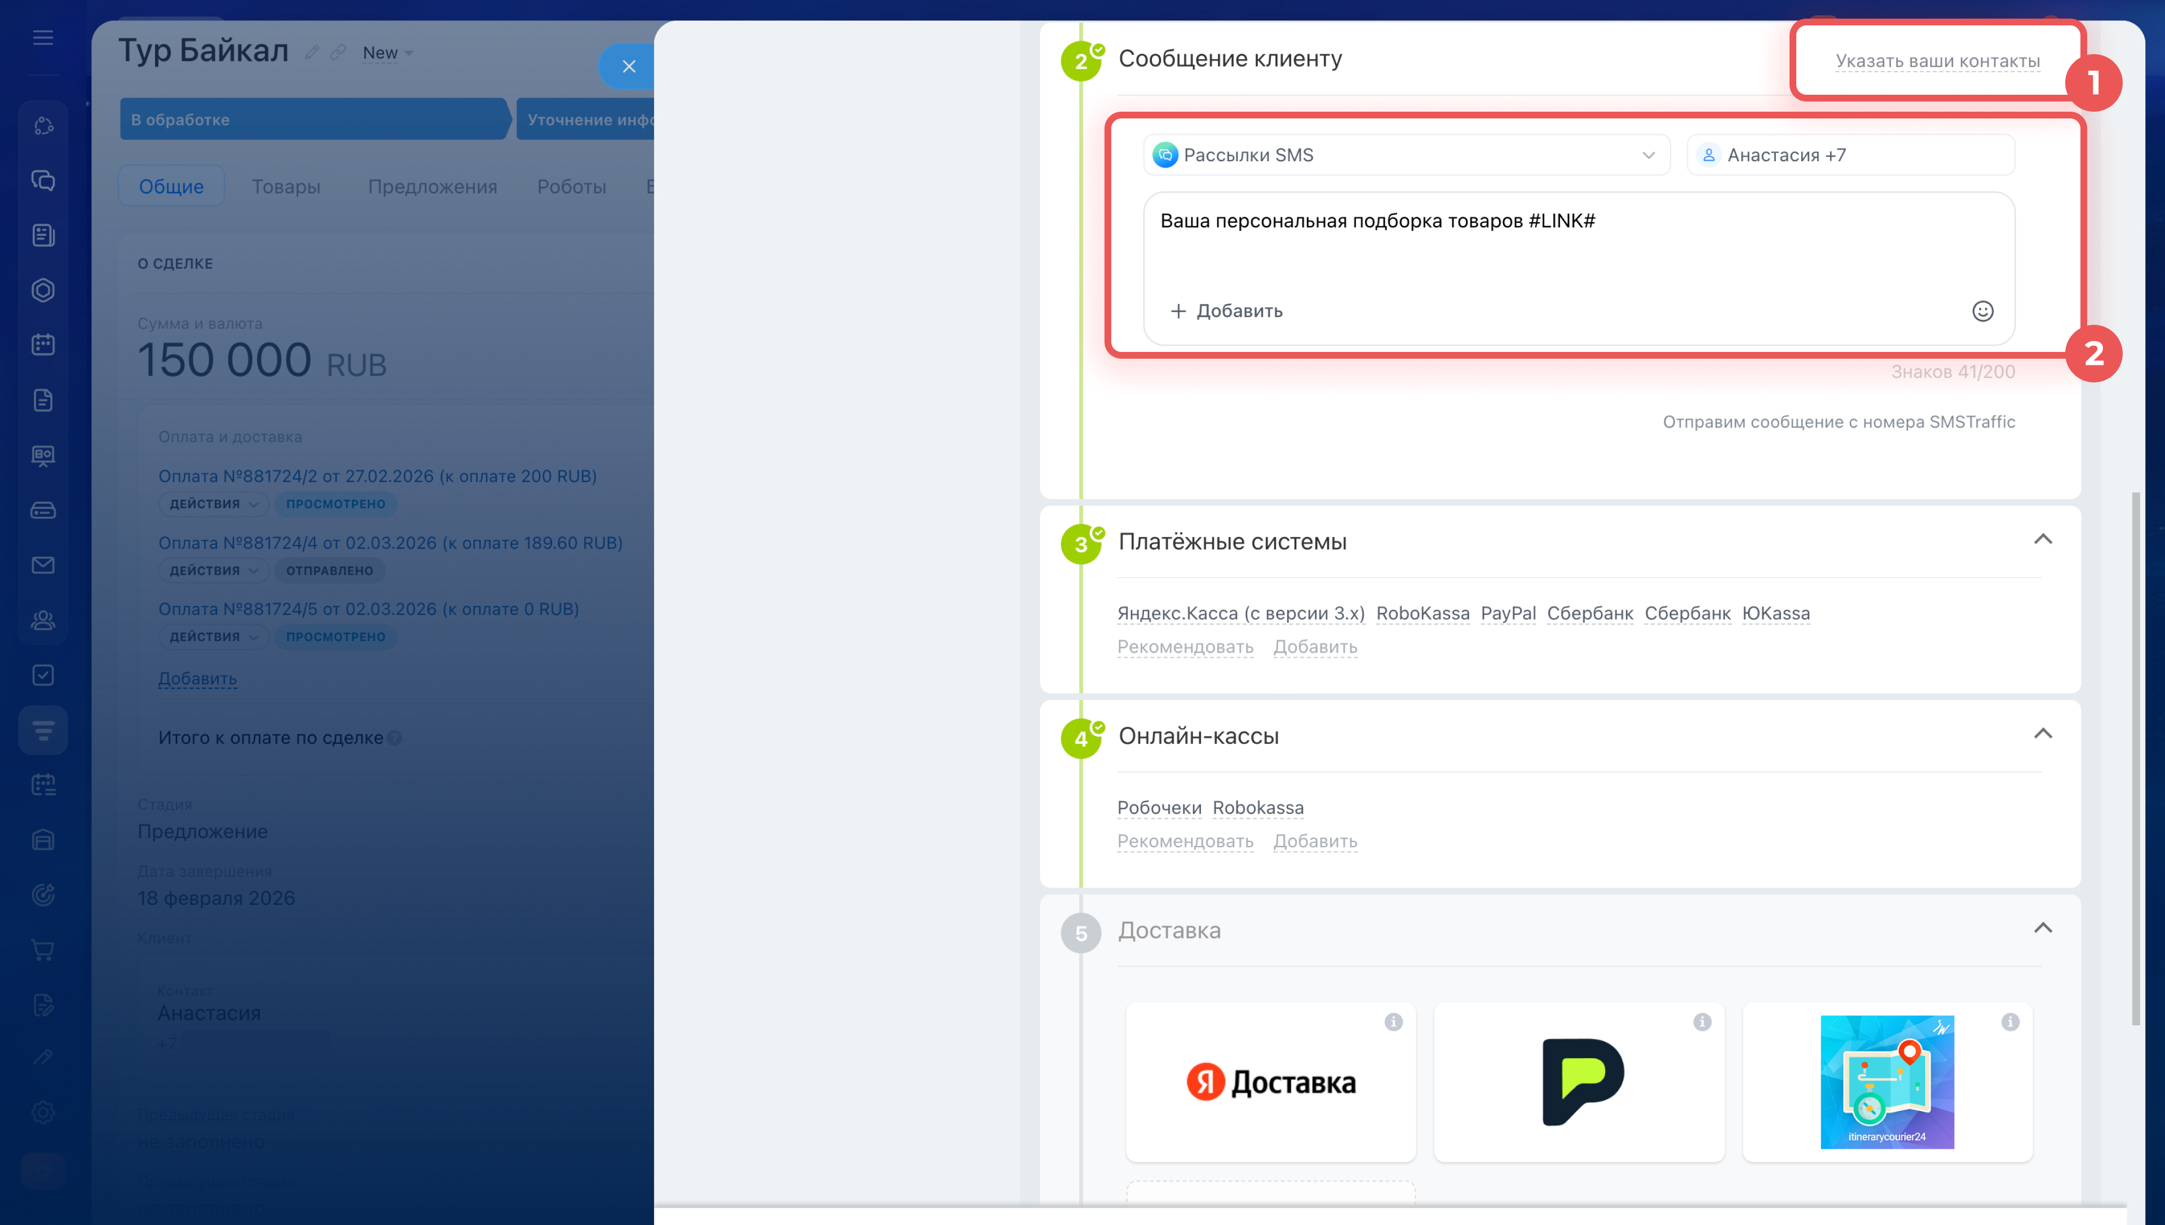Click Указать ваши контакты link
2165x1225 pixels.
click(1937, 61)
